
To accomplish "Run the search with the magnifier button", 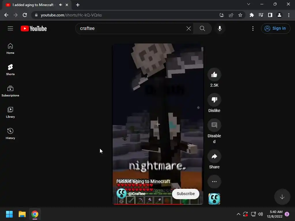I will point(203,28).
